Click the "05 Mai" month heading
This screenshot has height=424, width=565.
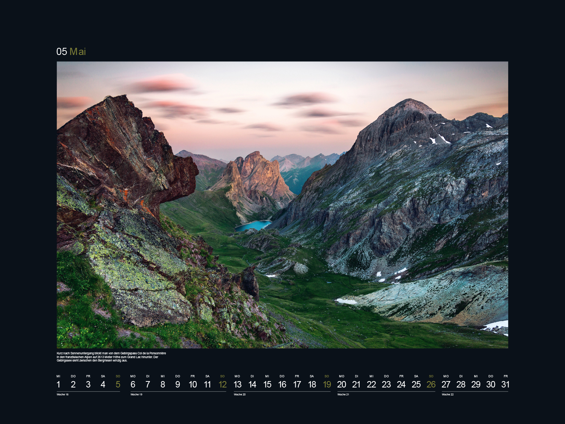(x=71, y=52)
